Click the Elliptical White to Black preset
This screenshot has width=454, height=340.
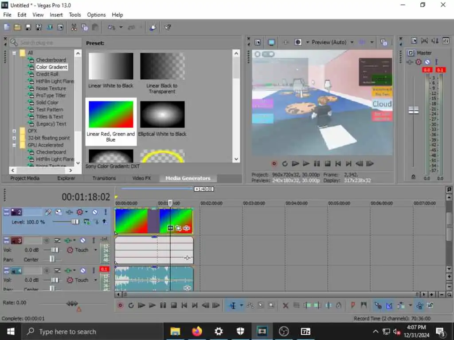(162, 119)
